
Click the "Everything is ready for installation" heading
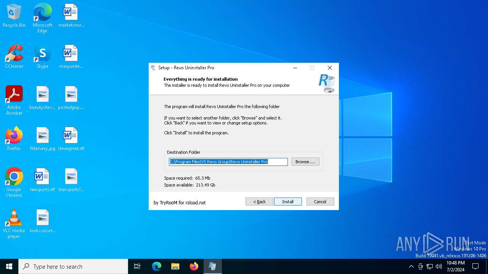click(x=201, y=79)
